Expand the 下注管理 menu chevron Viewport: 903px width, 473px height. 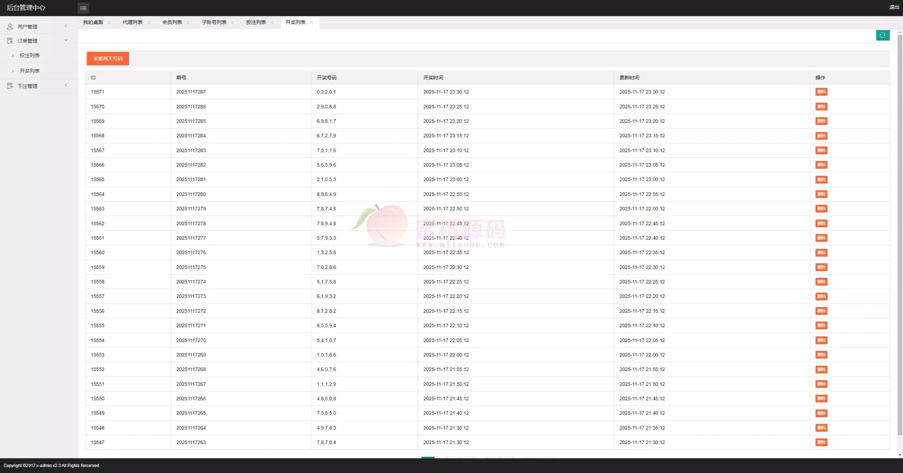[x=66, y=85]
